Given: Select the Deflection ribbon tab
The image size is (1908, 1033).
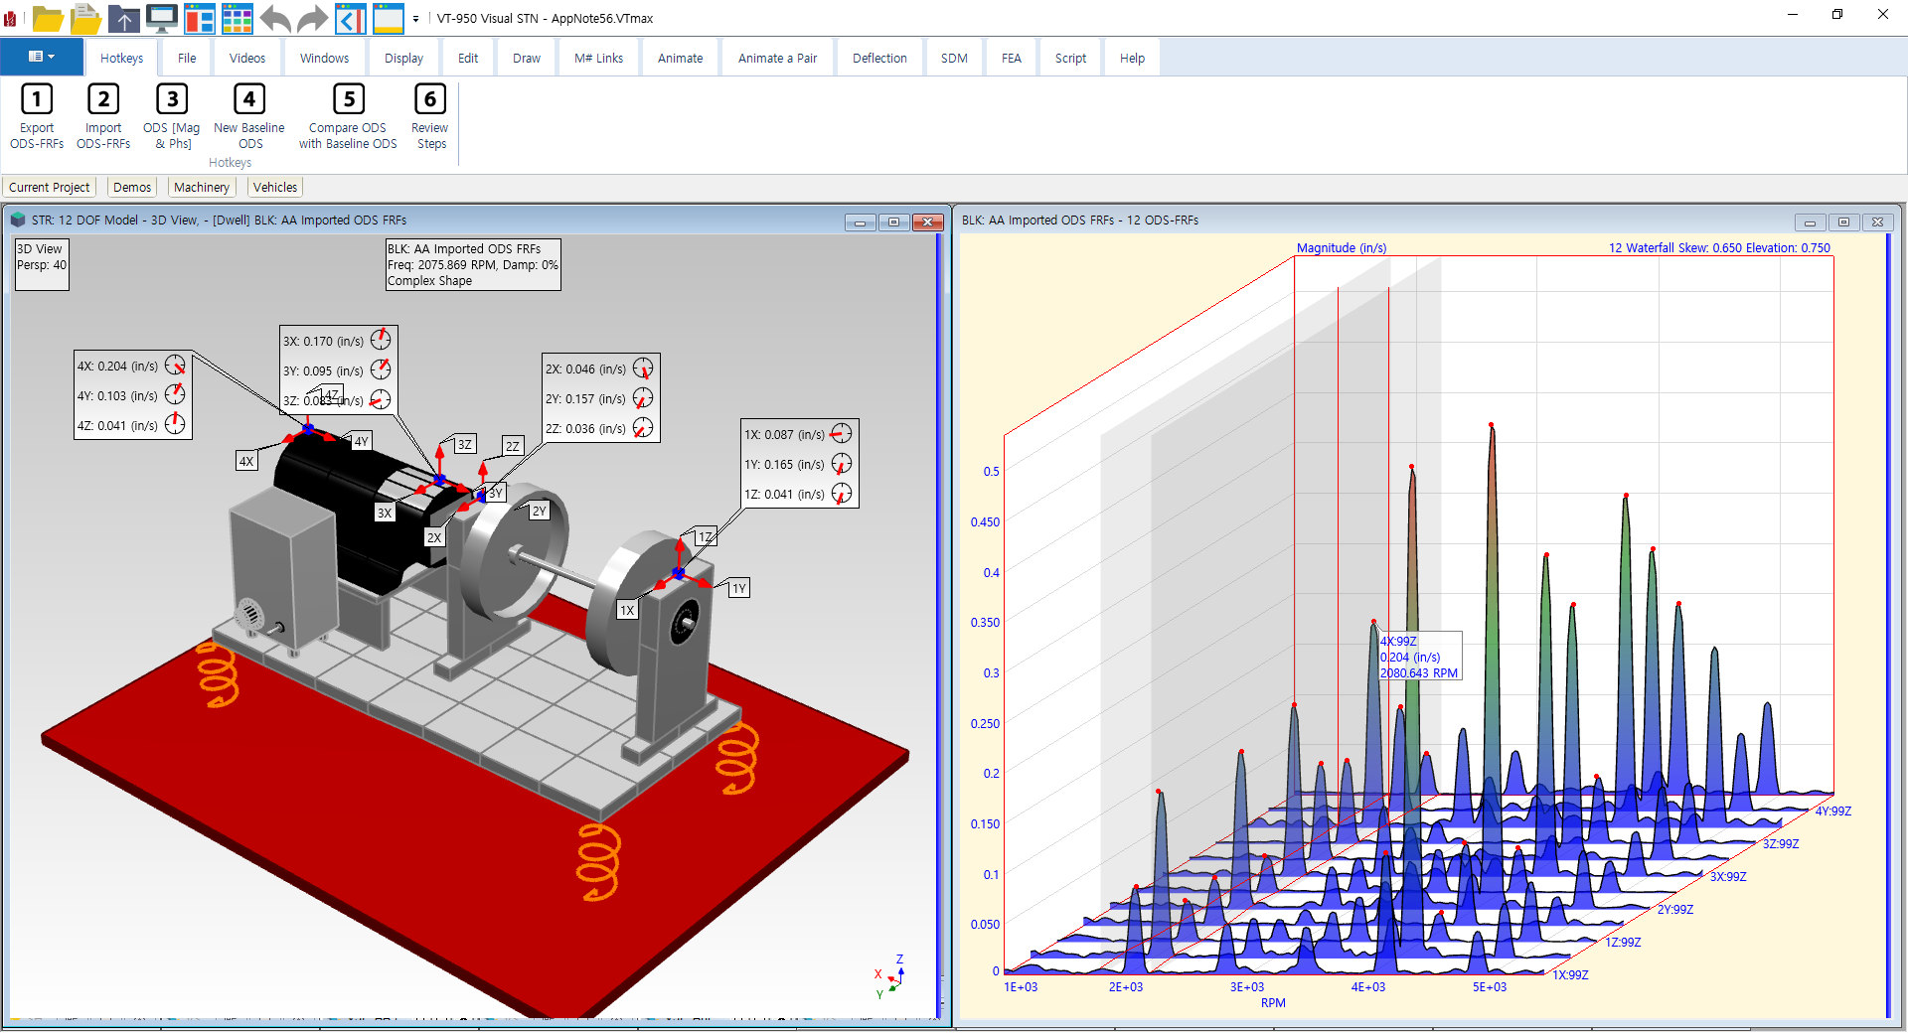Looking at the screenshot, I should point(879,58).
